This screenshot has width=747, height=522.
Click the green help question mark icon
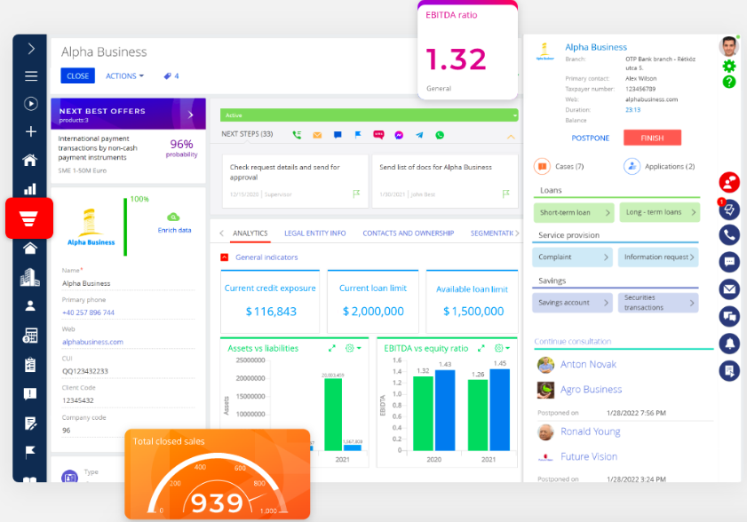tap(729, 82)
